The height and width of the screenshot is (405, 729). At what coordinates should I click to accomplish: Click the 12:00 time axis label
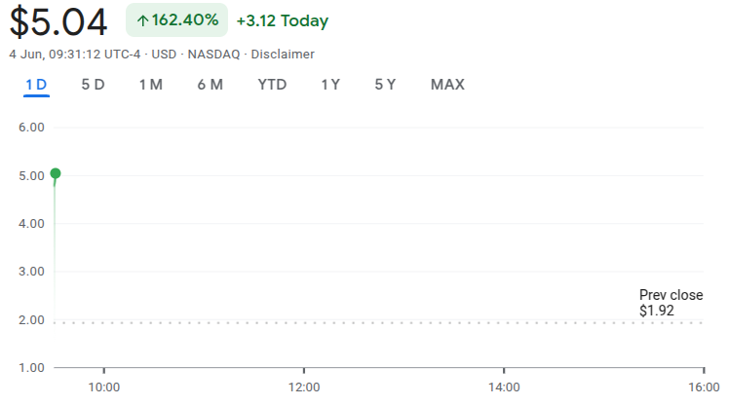pos(304,387)
